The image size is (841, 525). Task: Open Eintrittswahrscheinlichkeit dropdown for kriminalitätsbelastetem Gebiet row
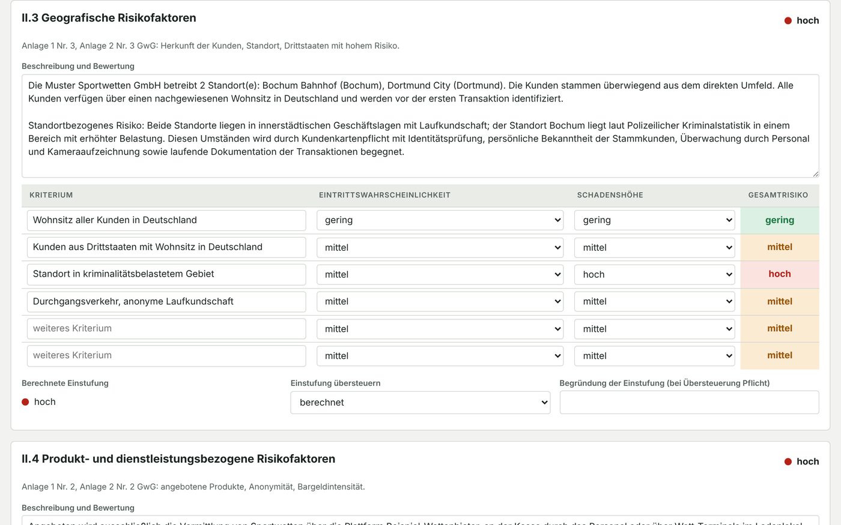pyautogui.click(x=440, y=274)
